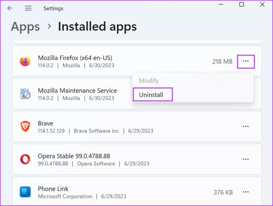Click the Installed apps breadcrumb title

click(97, 27)
